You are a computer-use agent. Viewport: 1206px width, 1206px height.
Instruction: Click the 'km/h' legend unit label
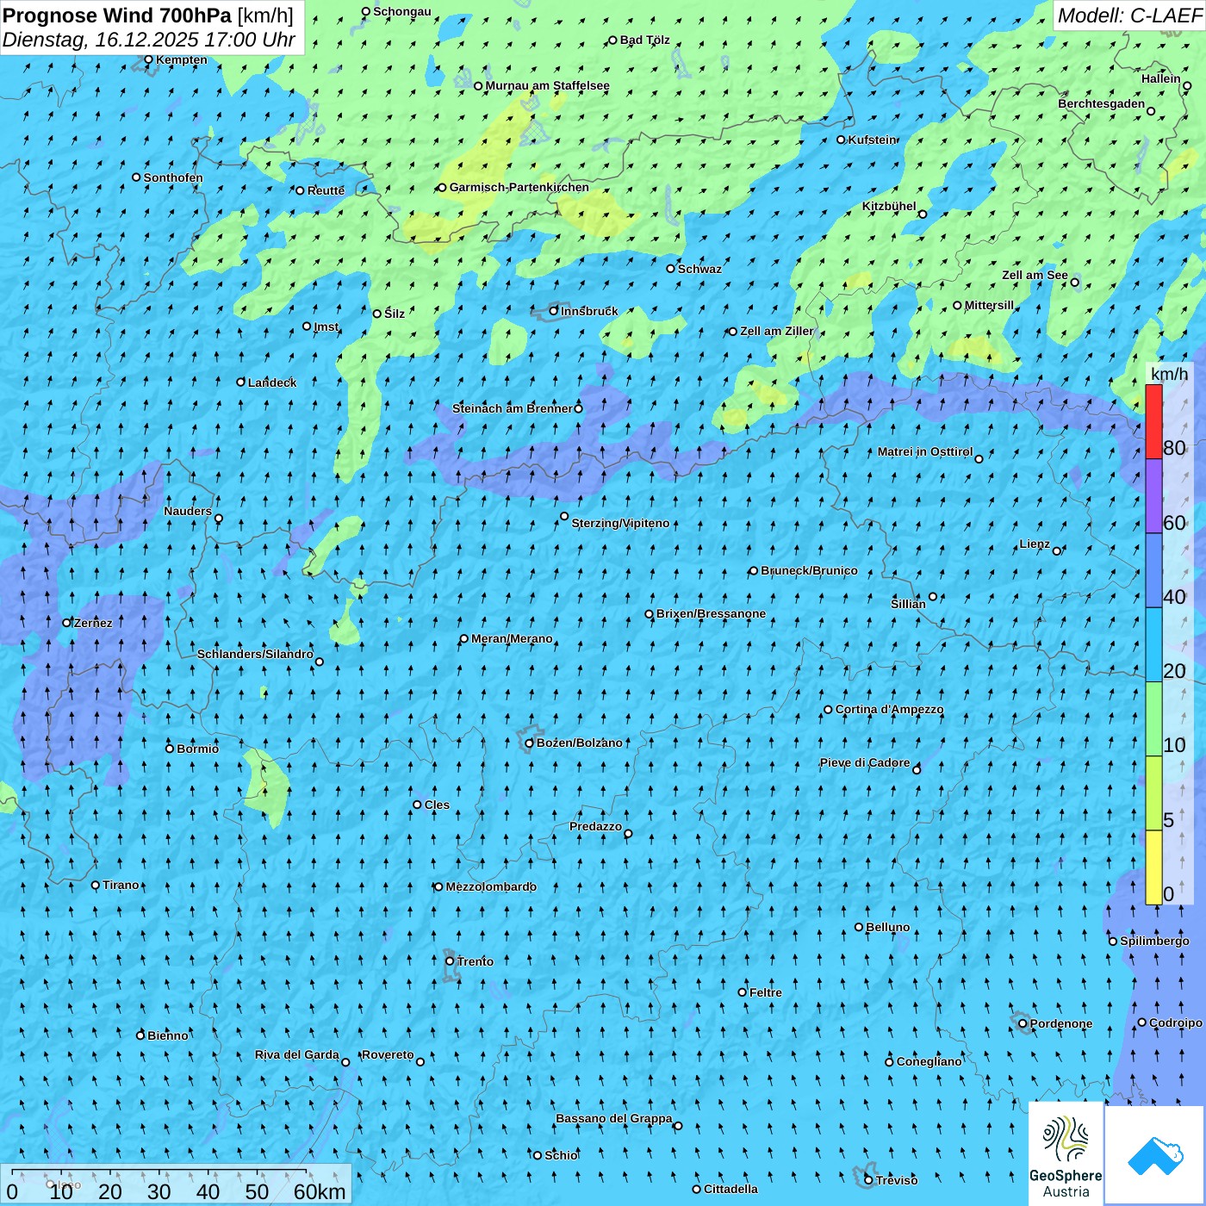pos(1170,374)
